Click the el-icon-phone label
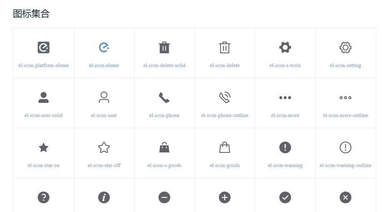This screenshot has width=388, height=212. (164, 115)
